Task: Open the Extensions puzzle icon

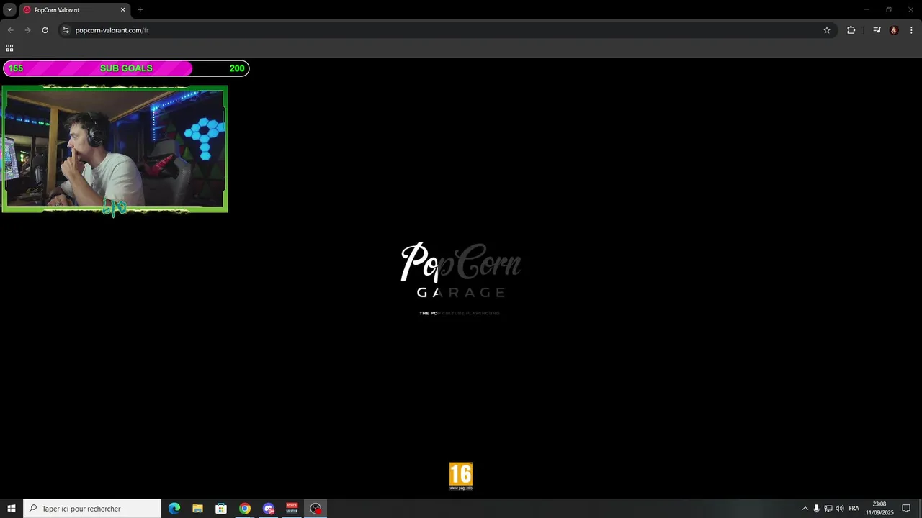Action: tap(851, 30)
